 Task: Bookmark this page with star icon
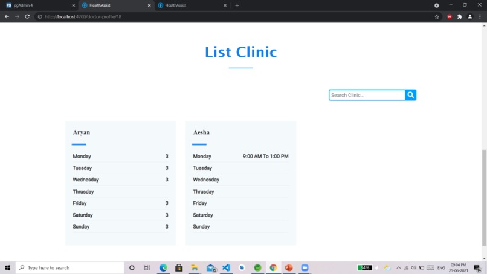[x=437, y=17]
